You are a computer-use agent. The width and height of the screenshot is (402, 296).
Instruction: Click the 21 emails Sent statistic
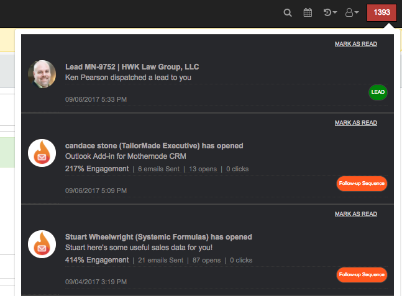coord(161,260)
